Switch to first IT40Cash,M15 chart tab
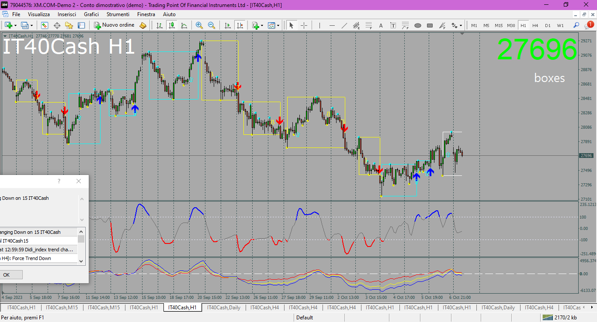This screenshot has height=322, width=597. (x=62, y=308)
